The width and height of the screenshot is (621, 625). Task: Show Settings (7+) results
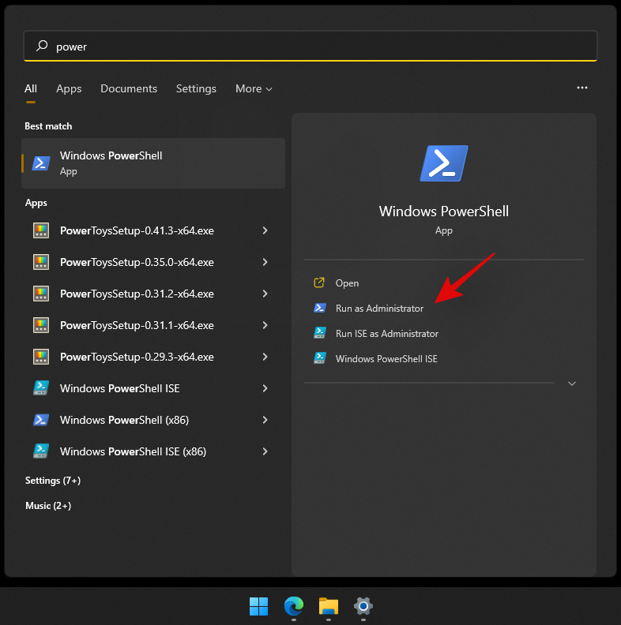point(53,481)
